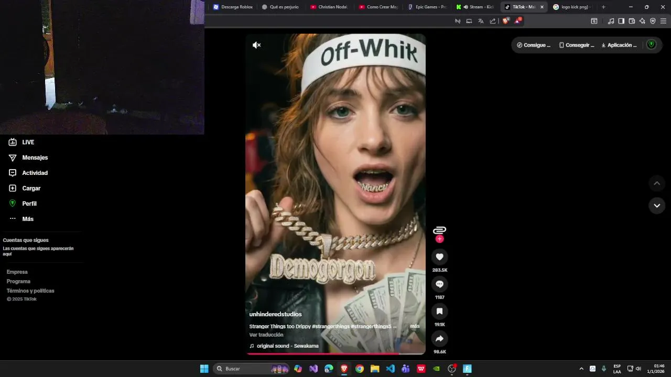Open the browser hamburger menu
The height and width of the screenshot is (377, 671).
point(664,21)
